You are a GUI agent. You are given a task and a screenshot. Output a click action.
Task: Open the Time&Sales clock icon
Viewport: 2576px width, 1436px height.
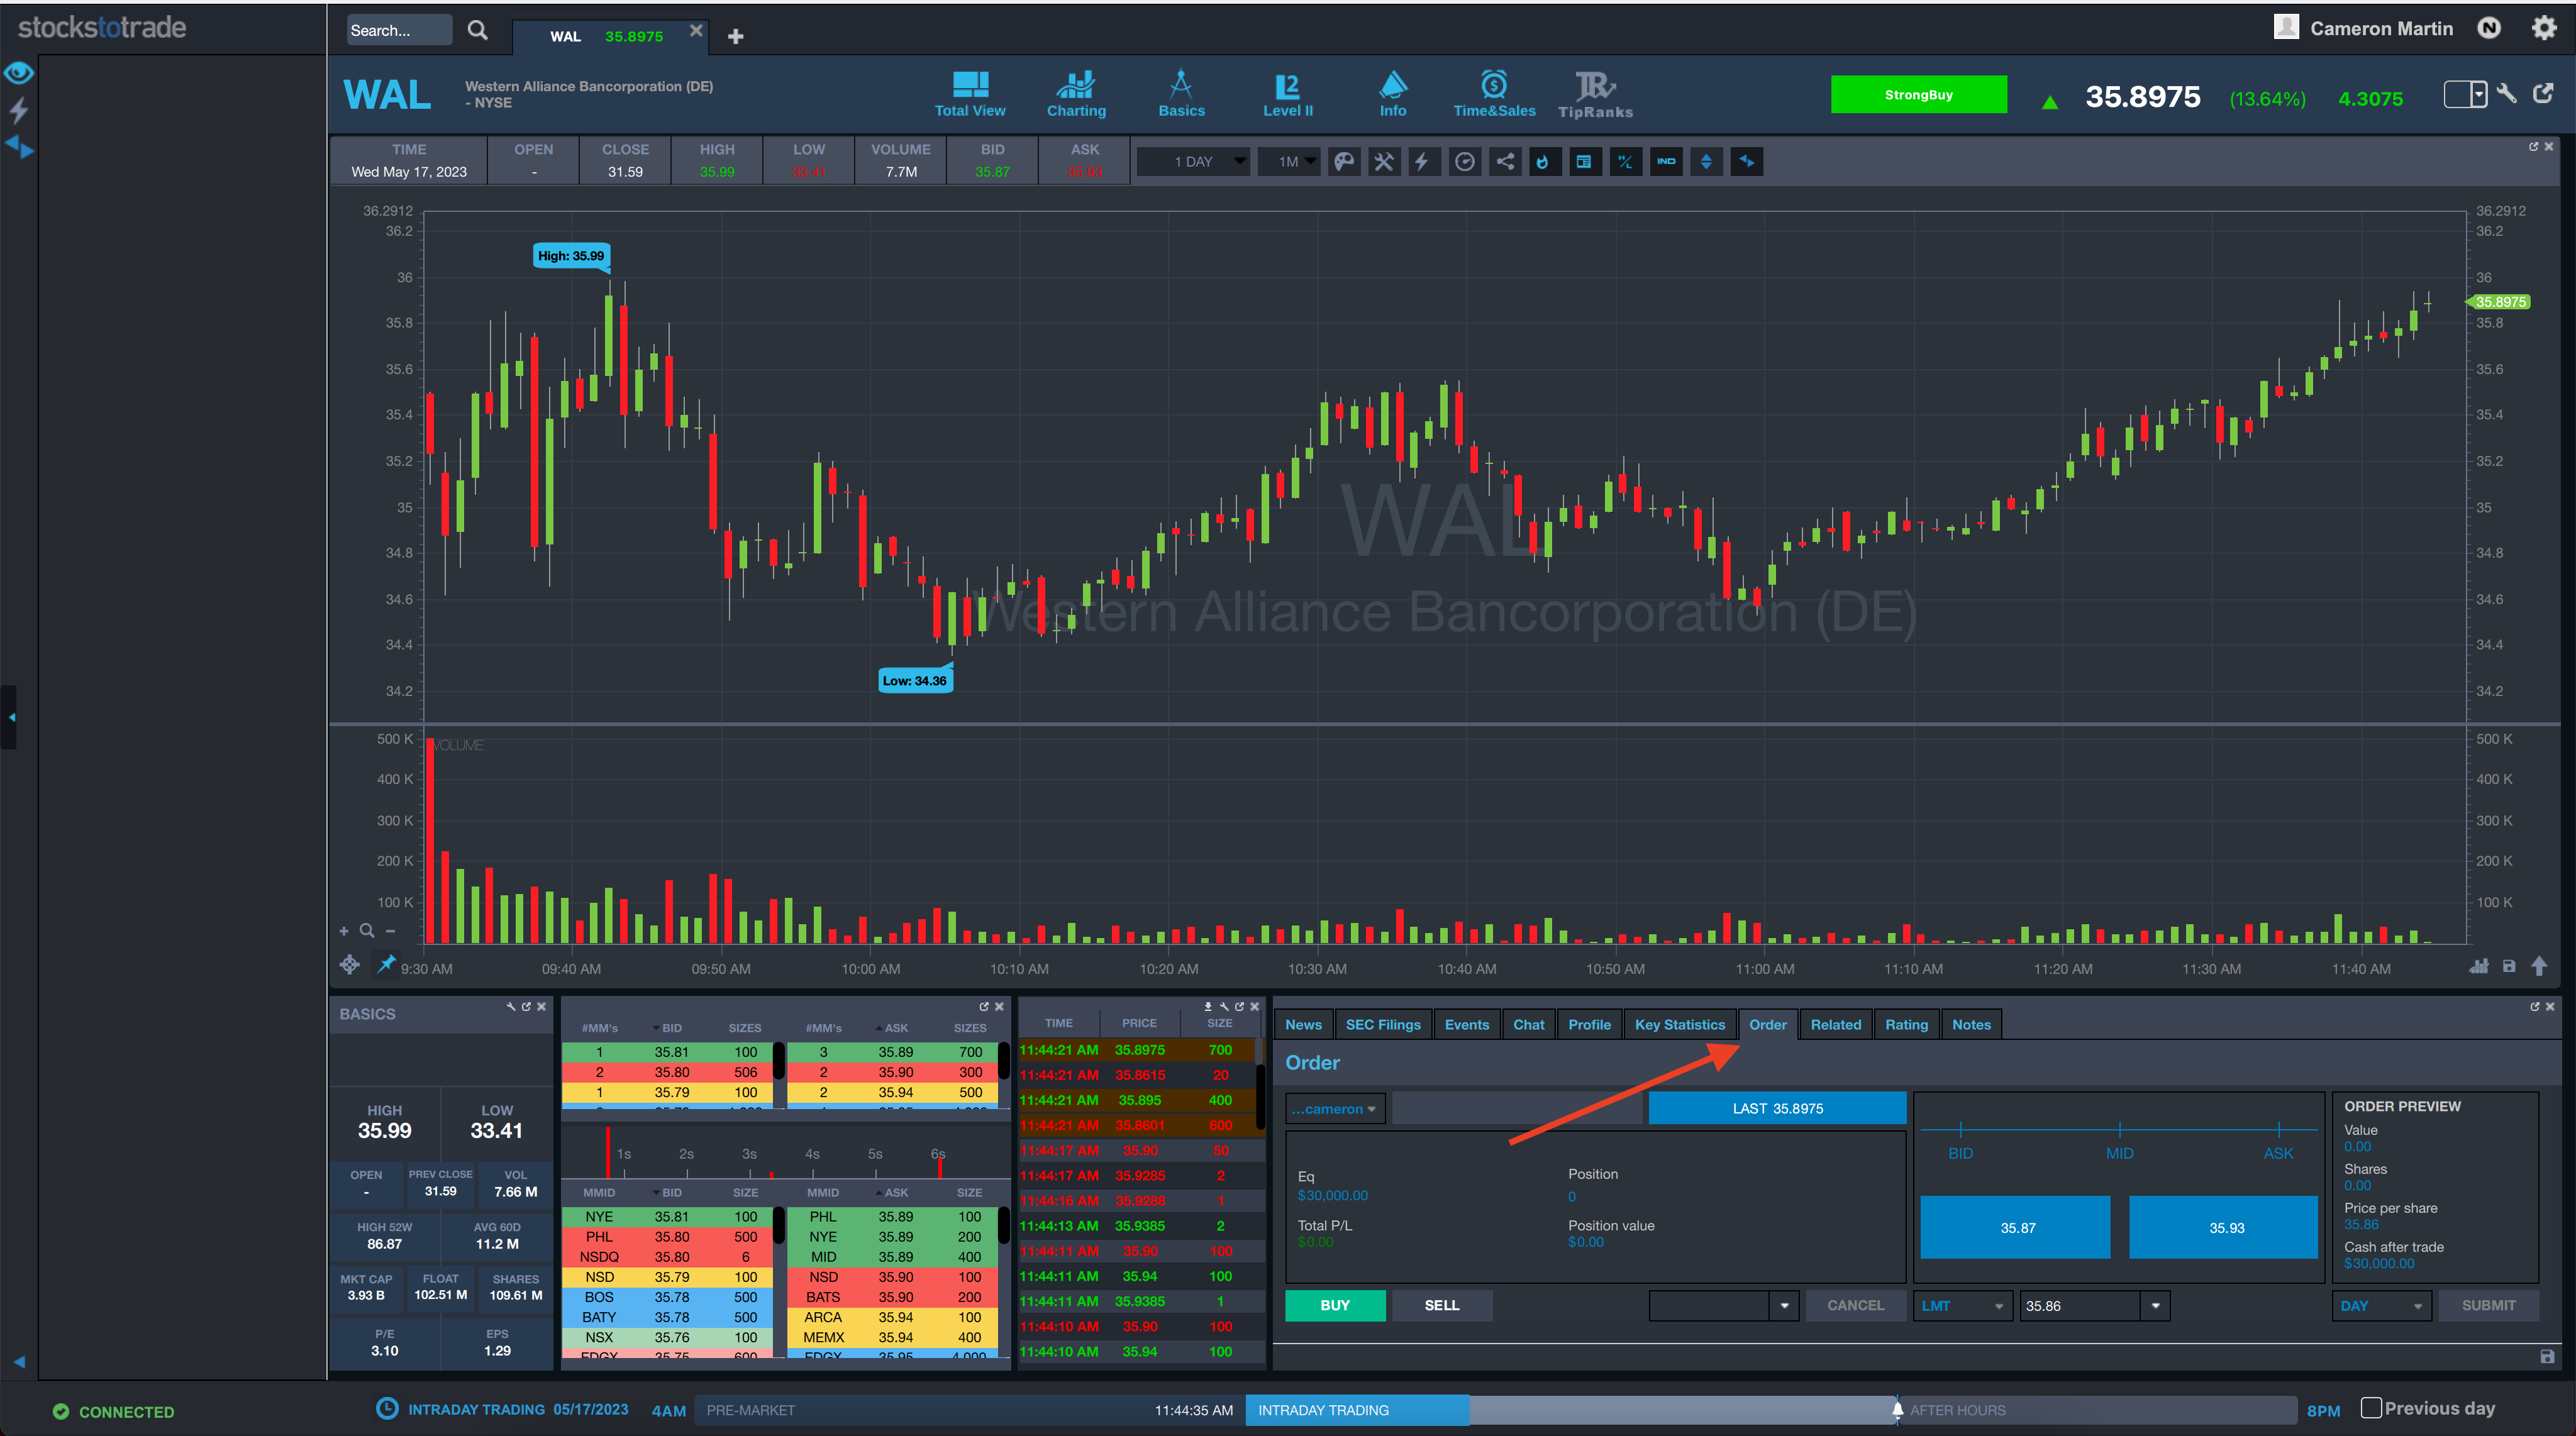(x=1494, y=94)
